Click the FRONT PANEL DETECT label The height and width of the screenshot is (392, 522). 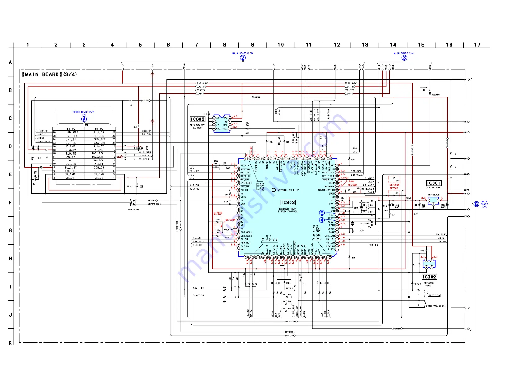pos(436,306)
